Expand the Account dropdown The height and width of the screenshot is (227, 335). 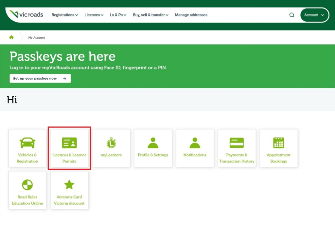pyautogui.click(x=314, y=15)
